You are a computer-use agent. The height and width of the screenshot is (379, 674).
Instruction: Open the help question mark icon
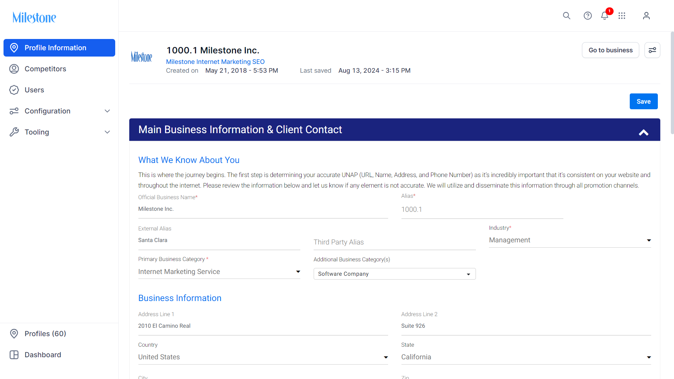[x=588, y=16]
